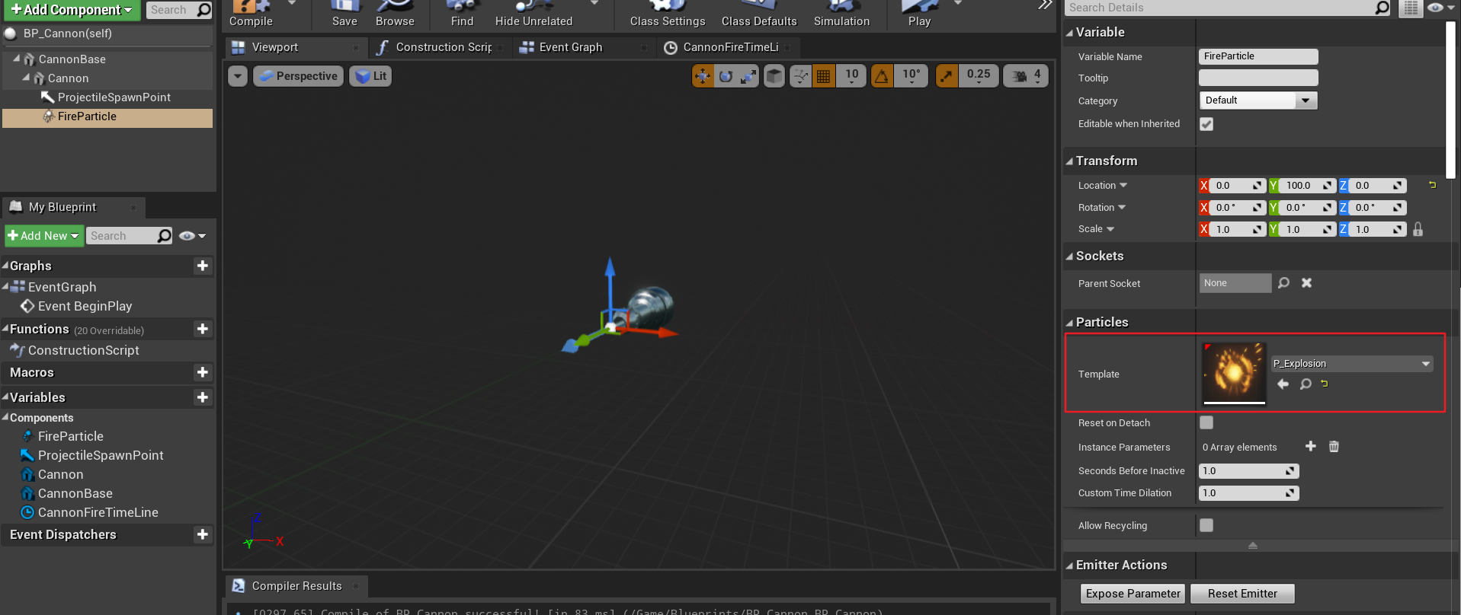1461x615 pixels.
Task: Add a new variable with plus
Action: 202,397
